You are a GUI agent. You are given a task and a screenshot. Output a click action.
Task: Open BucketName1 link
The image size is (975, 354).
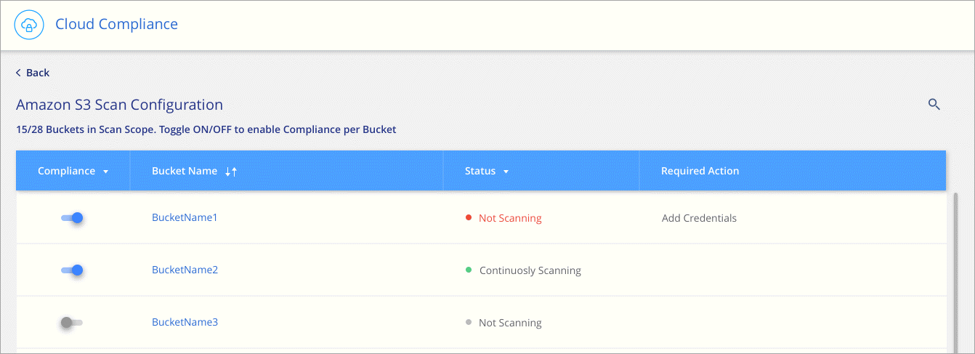coord(185,217)
